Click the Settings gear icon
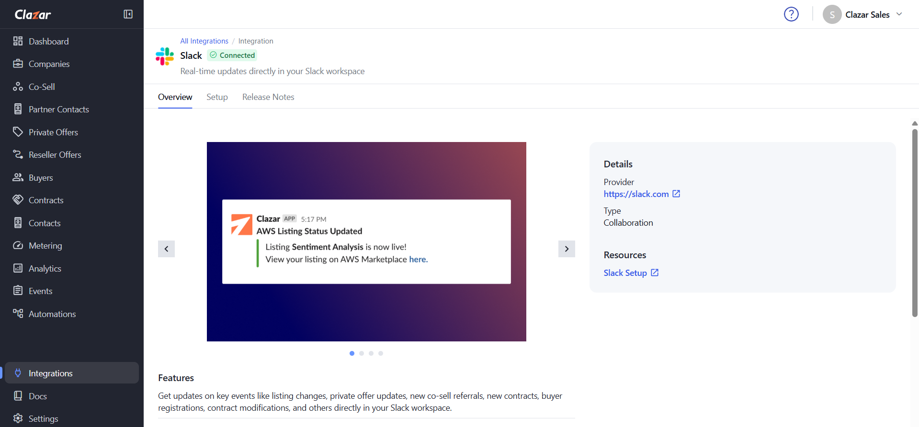This screenshot has height=427, width=919. 18,418
